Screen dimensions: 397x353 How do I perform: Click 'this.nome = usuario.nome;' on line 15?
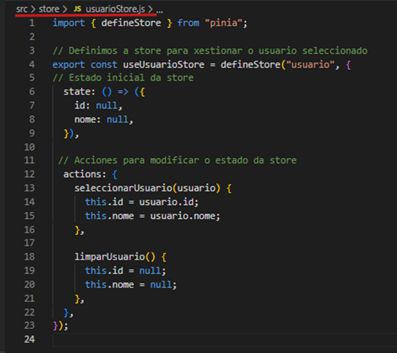153,216
